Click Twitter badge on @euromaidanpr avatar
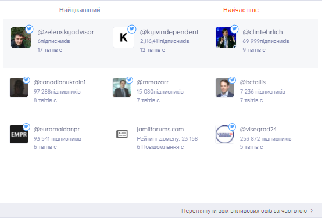 coord(26,127)
